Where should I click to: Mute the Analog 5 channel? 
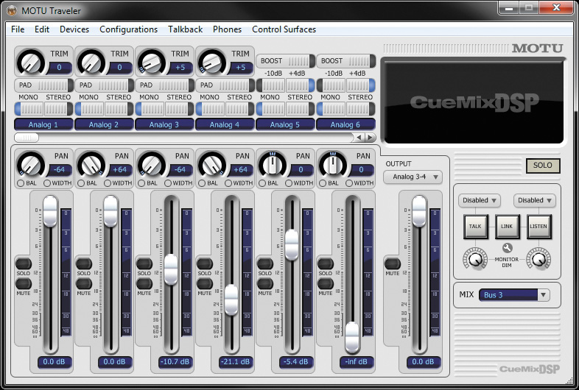pyautogui.click(x=264, y=283)
